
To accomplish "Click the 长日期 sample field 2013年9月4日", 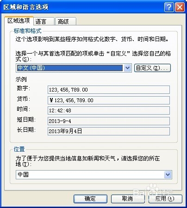I will [109, 131].
